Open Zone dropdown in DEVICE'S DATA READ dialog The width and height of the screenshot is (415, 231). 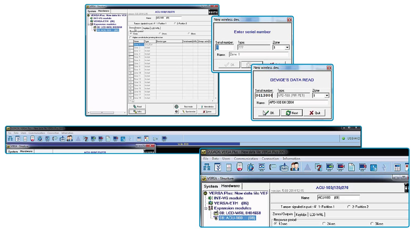pos(327,96)
